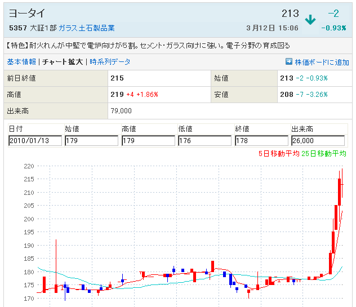Open the ガラス土石製品業 industry link

pos(86,28)
